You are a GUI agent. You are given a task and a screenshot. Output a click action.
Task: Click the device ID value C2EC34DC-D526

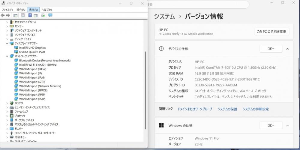pos(227,79)
